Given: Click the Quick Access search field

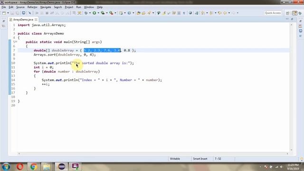Looking at the screenshot, I should coord(273,13).
